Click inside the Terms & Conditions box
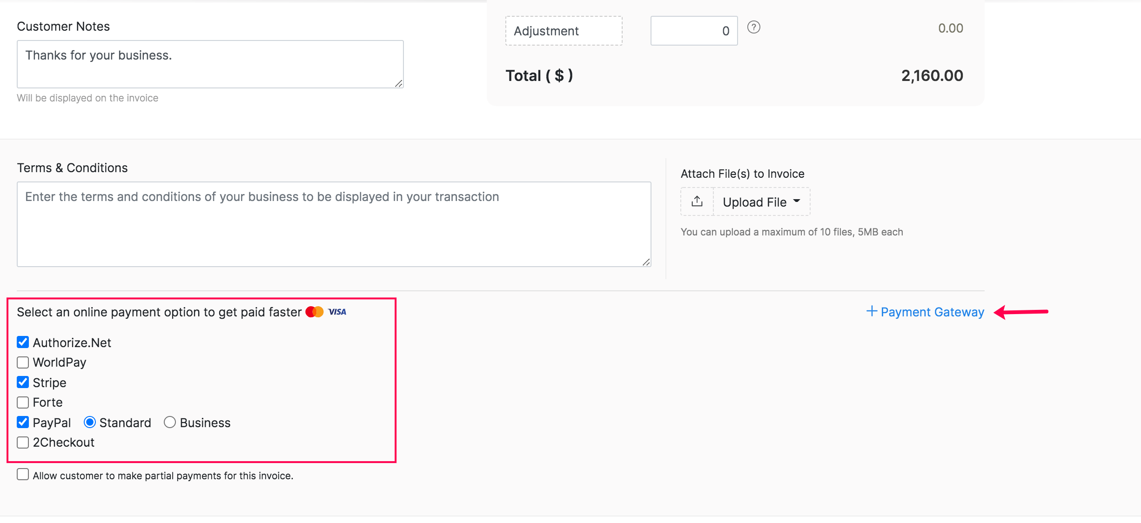The image size is (1141, 523). pyautogui.click(x=333, y=223)
